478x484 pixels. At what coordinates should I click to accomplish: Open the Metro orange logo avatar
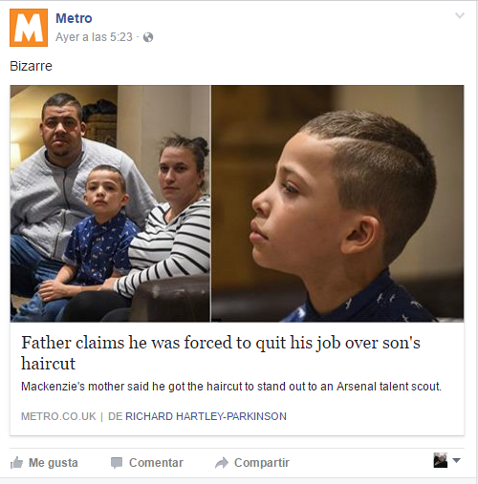pos(29,28)
